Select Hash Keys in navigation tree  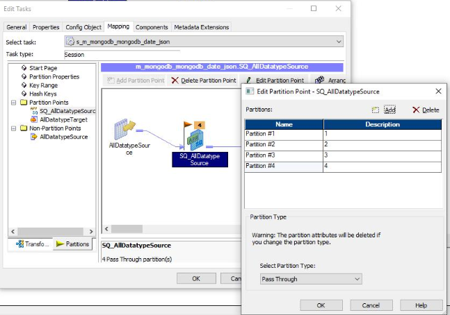pos(43,94)
